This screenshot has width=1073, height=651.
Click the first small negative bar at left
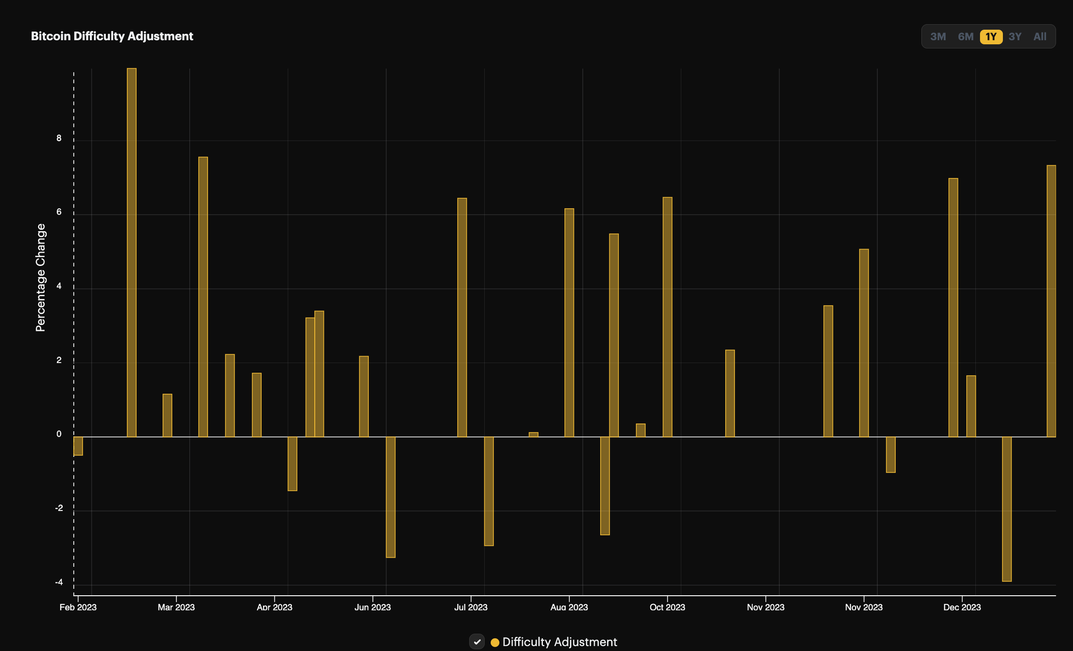tap(78, 446)
